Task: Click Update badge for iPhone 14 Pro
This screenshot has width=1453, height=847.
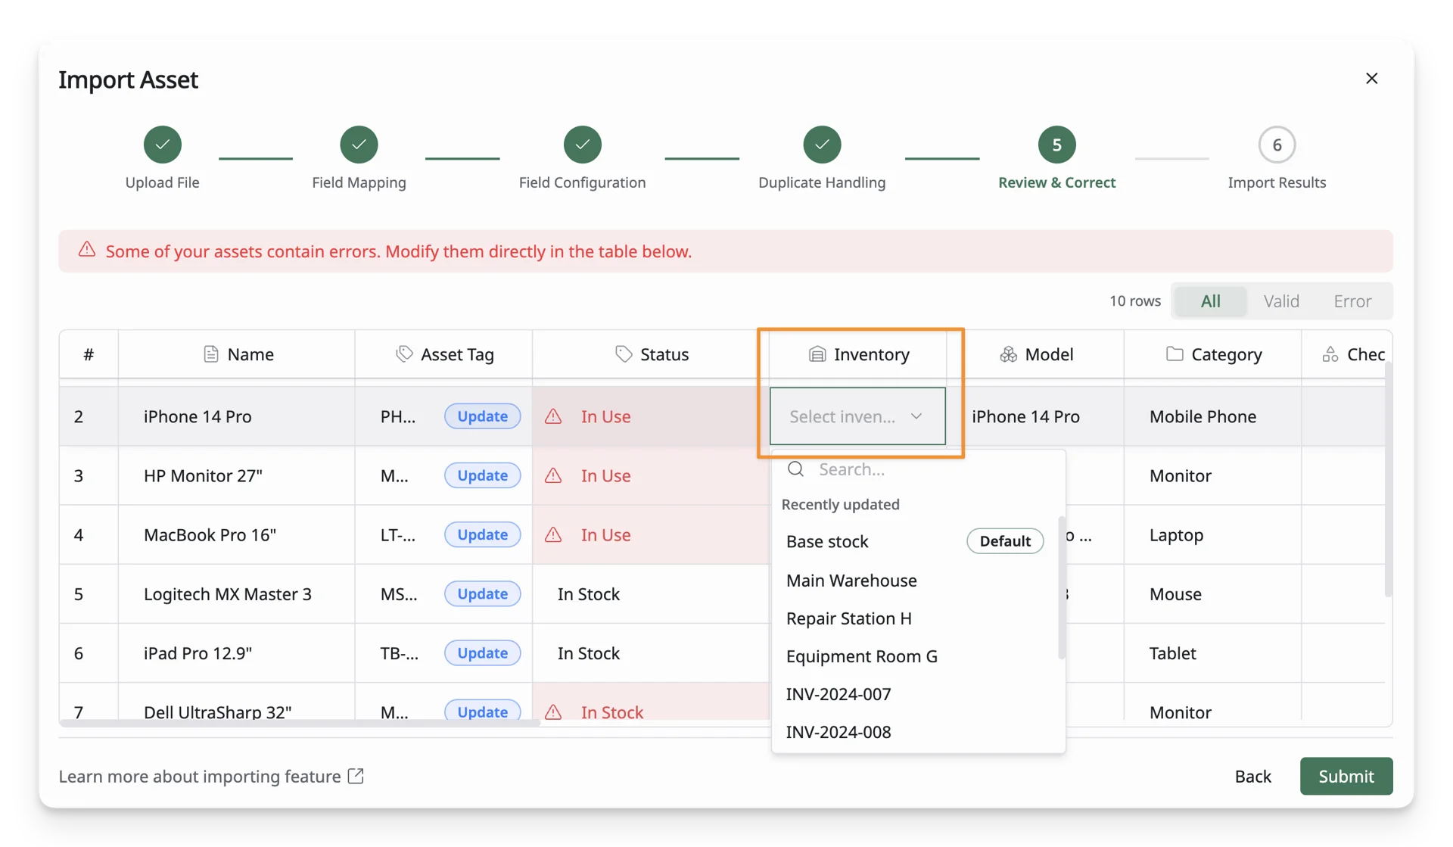Action: [x=482, y=416]
